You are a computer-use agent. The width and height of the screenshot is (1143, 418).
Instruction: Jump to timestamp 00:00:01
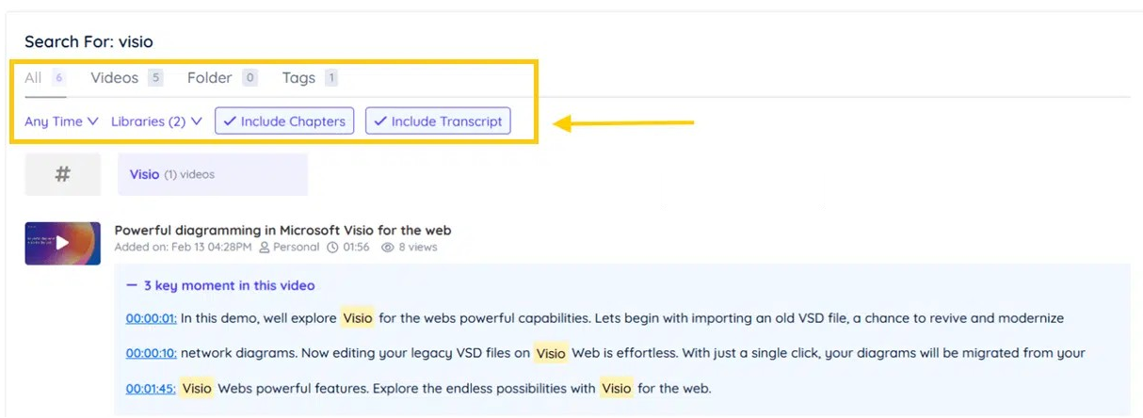click(x=151, y=318)
